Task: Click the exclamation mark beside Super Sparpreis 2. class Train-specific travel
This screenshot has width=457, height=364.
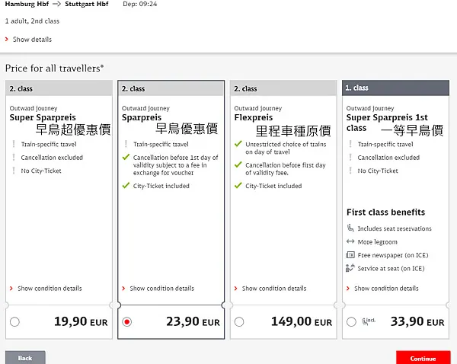Action: pos(14,144)
